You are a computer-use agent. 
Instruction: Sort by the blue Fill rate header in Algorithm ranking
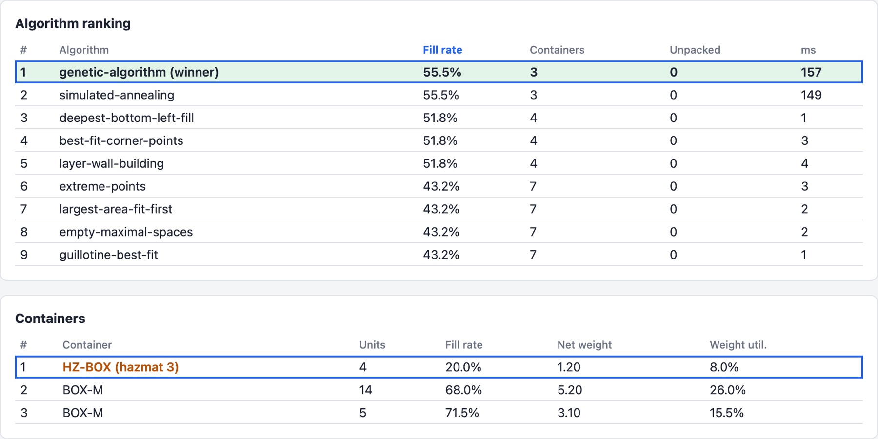(442, 50)
